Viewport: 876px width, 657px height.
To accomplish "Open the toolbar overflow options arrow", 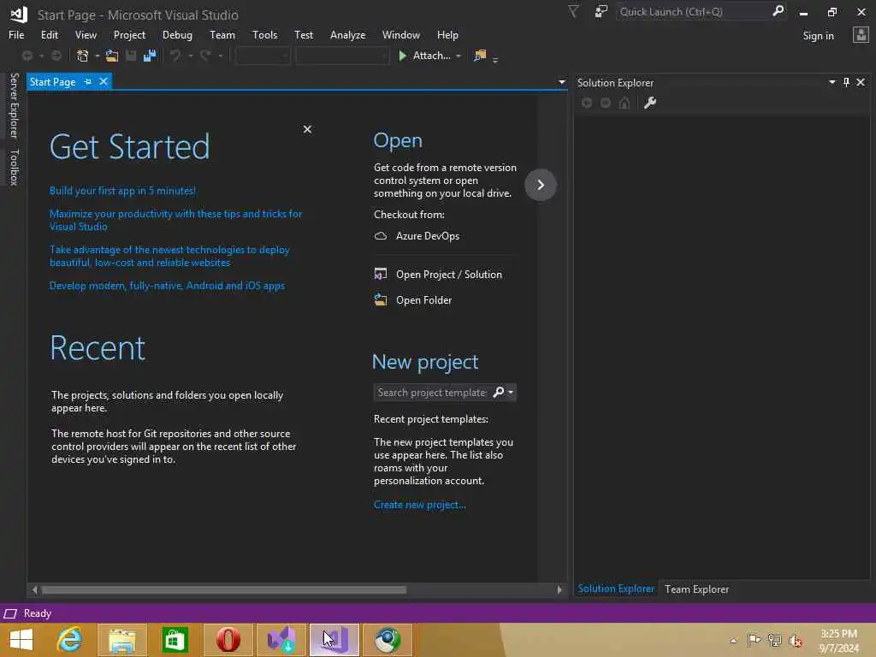I will (x=495, y=58).
